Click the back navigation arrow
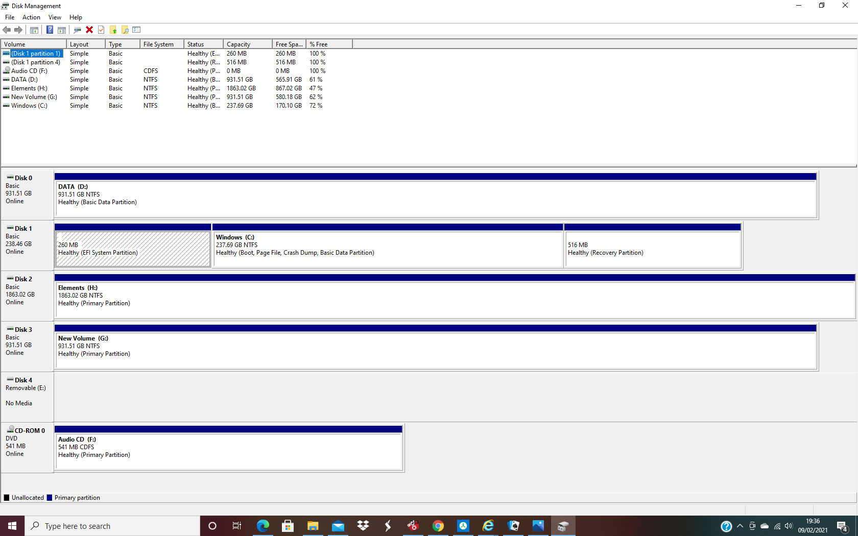Viewport: 858px width, 536px height. 7,30
